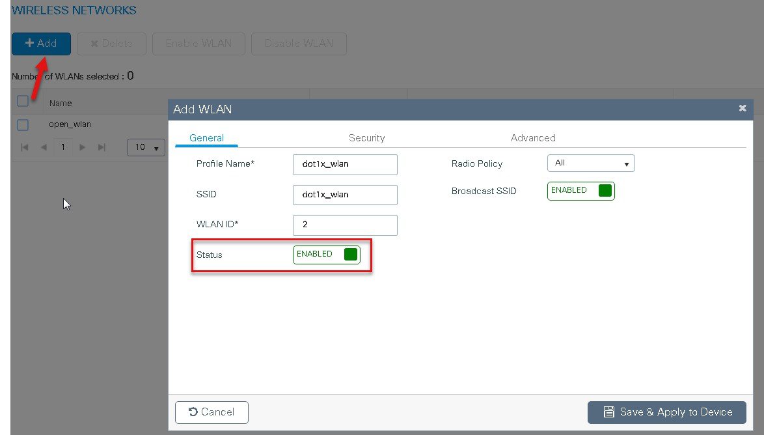Select the open_wlan network name
Screen dimensions: 764x435
70,124
